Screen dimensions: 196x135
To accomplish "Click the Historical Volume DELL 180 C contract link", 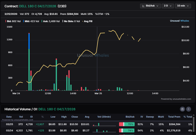I will pyautogui.click(x=57, y=109).
